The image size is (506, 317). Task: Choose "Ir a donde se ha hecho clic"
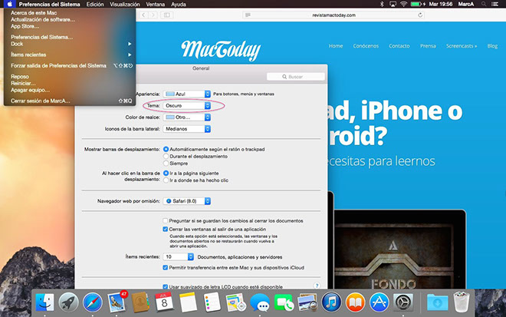[x=165, y=181]
